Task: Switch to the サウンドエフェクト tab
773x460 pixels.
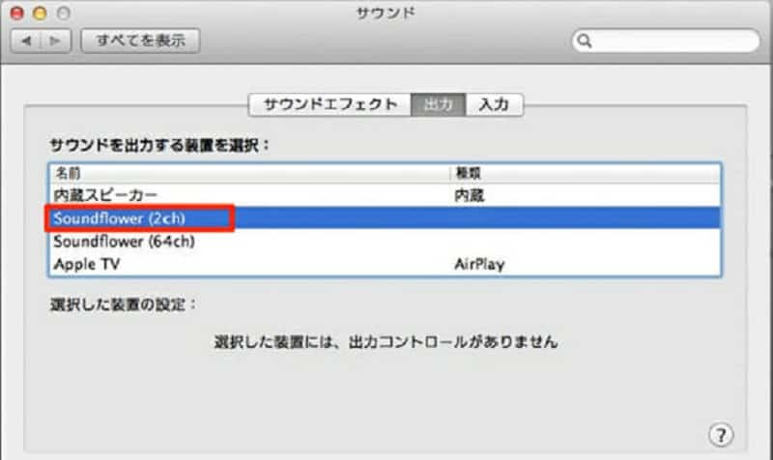Action: click(329, 104)
